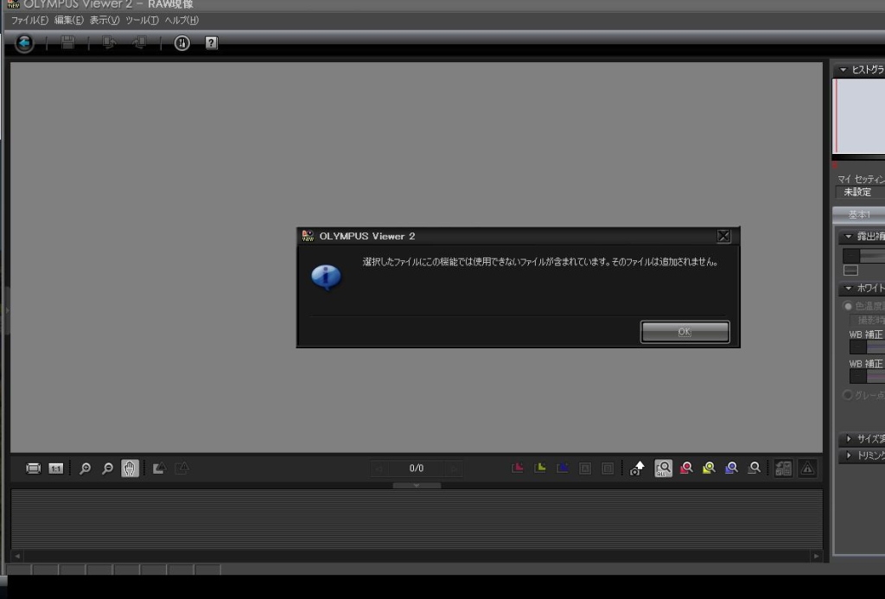This screenshot has width=885, height=599.
Task: Click the first square frame icon
Action: coord(585,468)
